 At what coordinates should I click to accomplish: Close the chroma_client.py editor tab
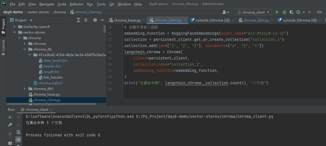tap(185, 20)
